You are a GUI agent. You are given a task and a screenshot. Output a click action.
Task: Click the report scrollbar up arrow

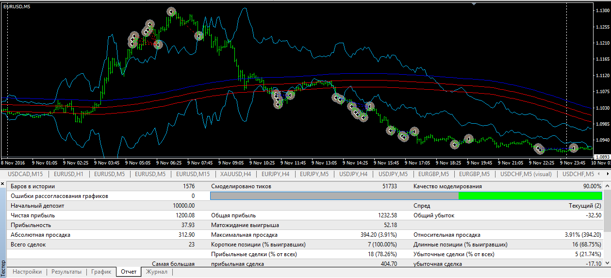[x=607, y=186]
